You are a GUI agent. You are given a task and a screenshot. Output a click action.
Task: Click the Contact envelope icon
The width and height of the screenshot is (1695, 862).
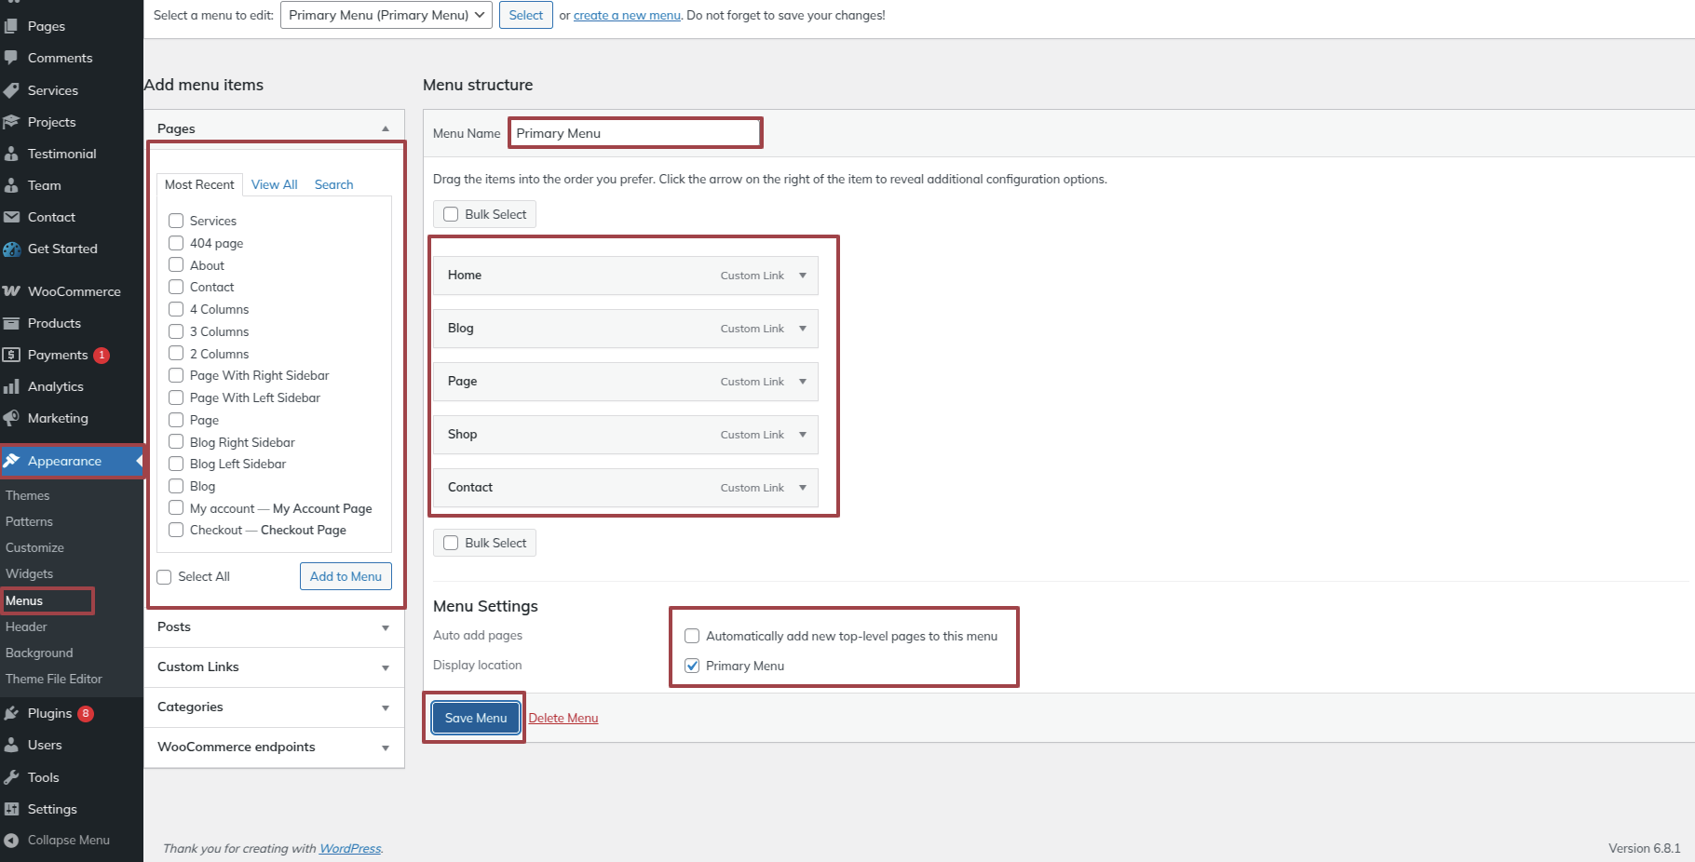pos(11,217)
